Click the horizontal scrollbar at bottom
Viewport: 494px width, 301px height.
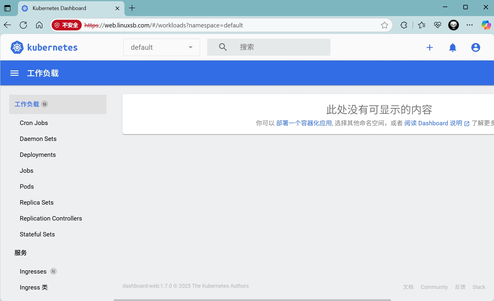252,300
